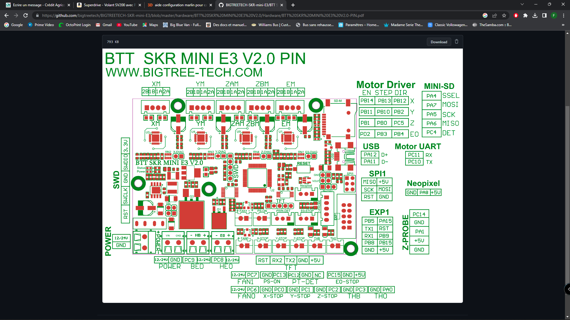Screen dimensions: 570x320
Task: Reload the current GitHub page
Action: (26, 15)
